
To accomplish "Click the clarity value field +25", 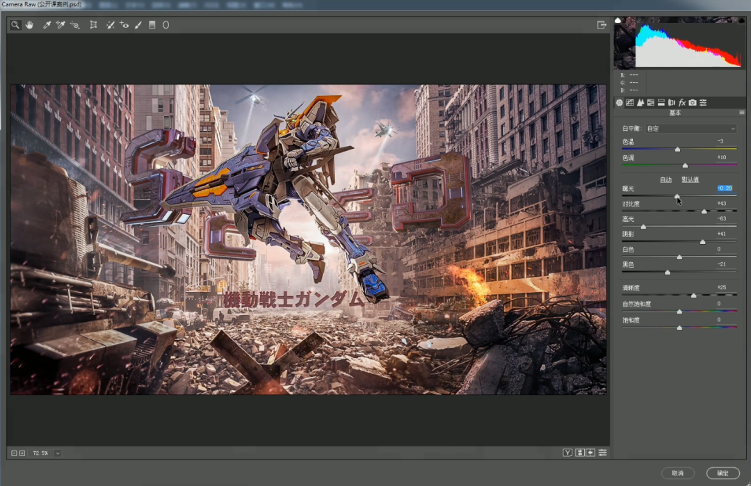I will point(721,287).
